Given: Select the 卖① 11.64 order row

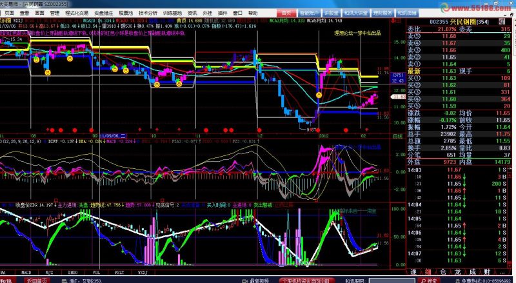Looking at the screenshot, I should (x=460, y=64).
